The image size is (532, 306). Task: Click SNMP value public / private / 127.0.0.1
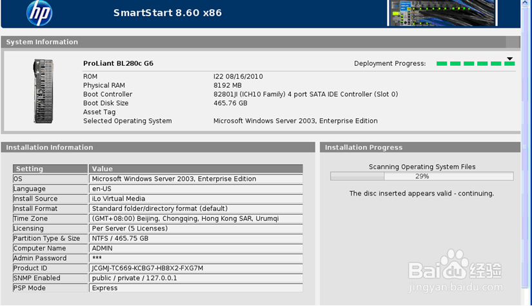[x=196, y=278]
